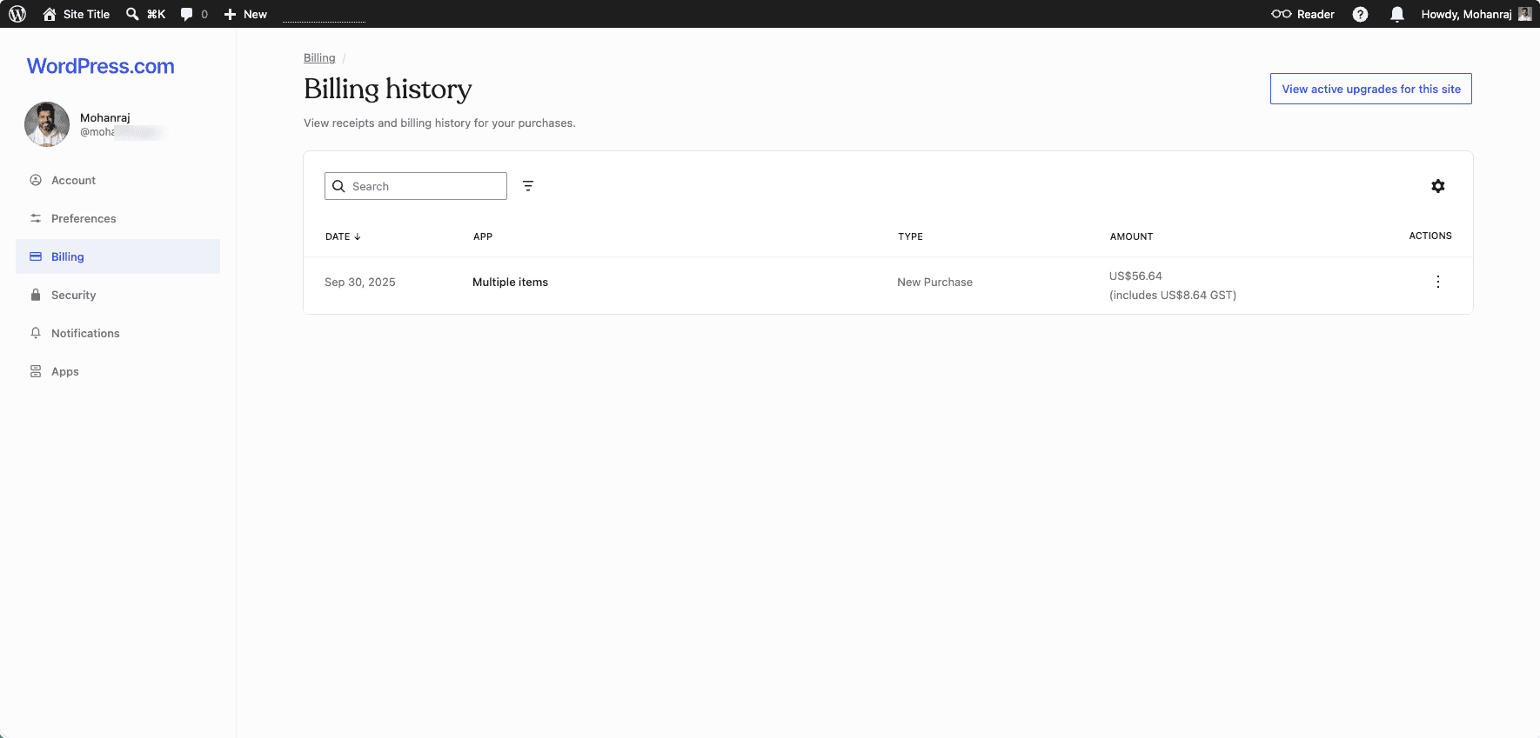Click the Preferences sliders icon
Image resolution: width=1540 pixels, height=738 pixels.
coord(36,218)
